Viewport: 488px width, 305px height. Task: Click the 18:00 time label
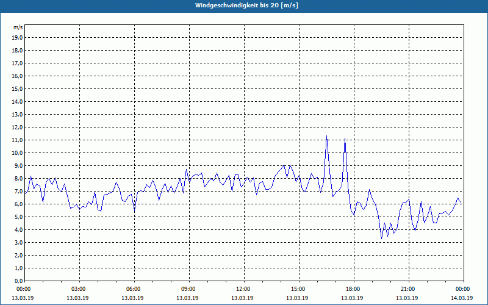(x=354, y=289)
